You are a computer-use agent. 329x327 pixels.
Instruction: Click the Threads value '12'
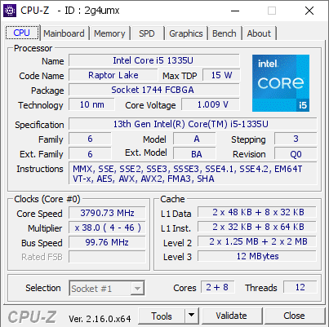(x=300, y=287)
